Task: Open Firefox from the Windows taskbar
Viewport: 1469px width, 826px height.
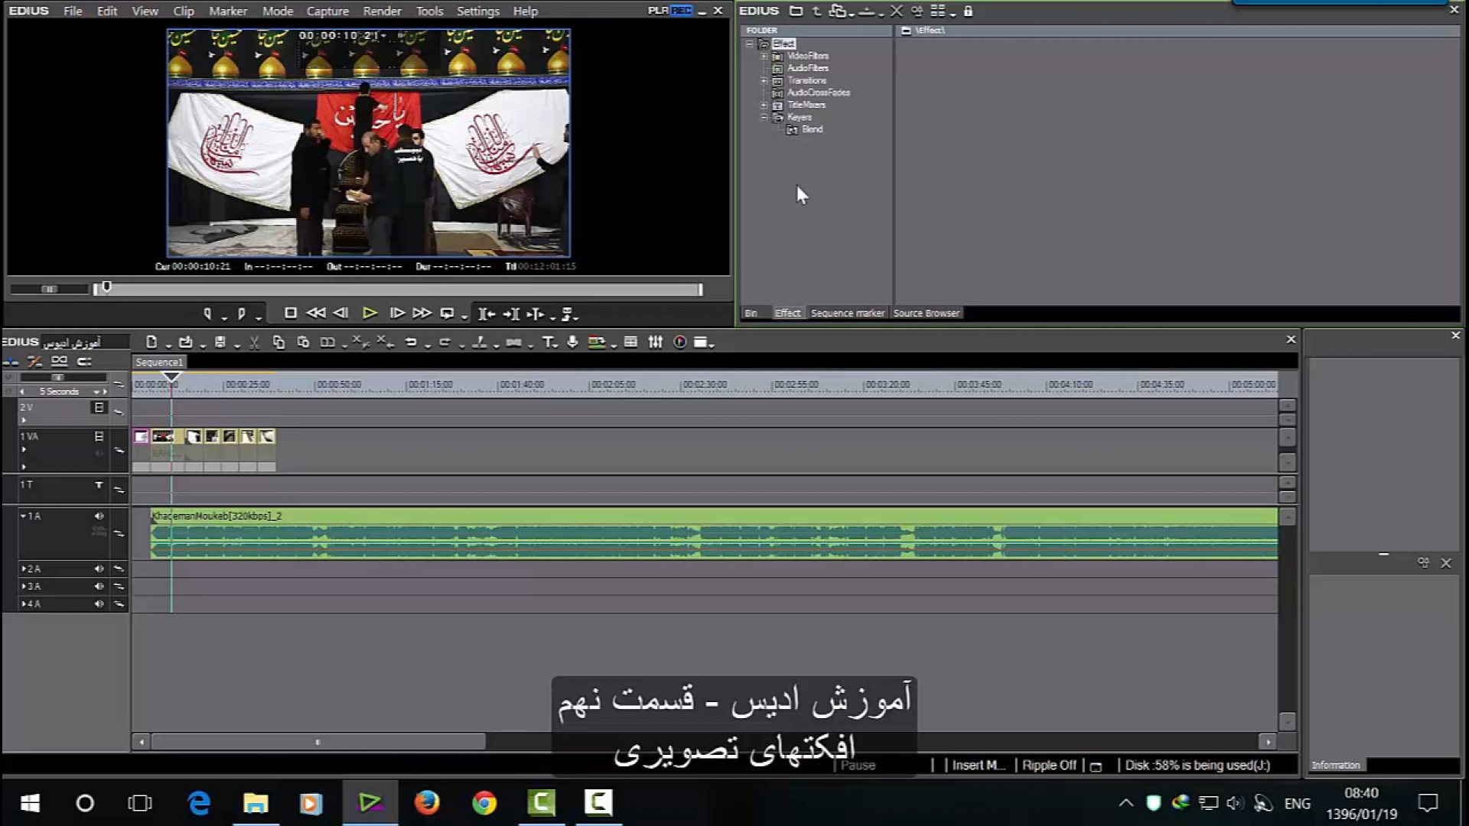Action: tap(427, 803)
